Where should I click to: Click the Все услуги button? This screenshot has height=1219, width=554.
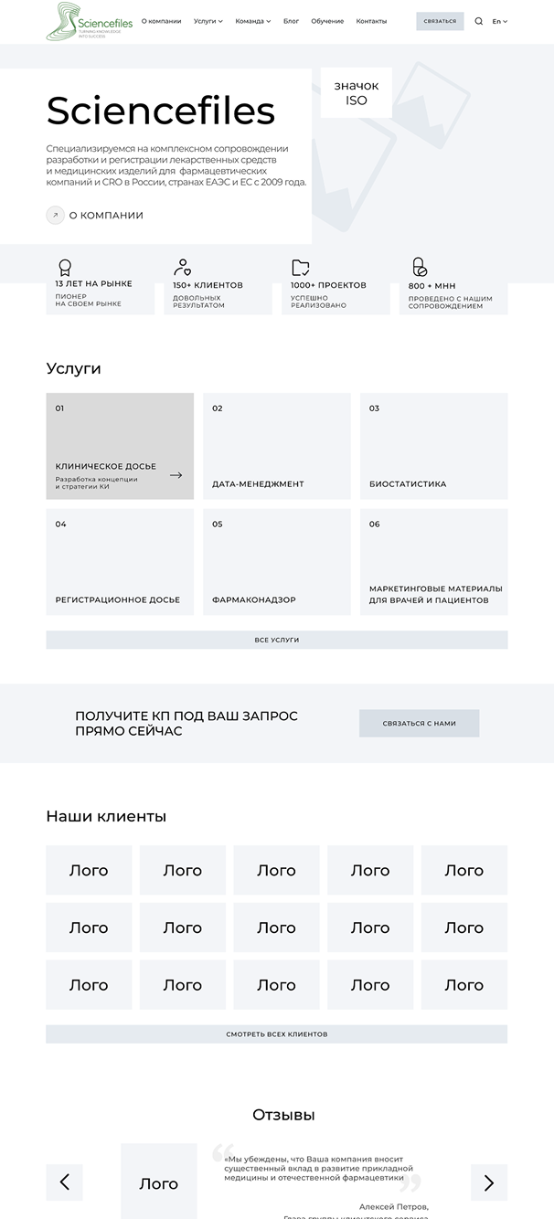point(277,640)
